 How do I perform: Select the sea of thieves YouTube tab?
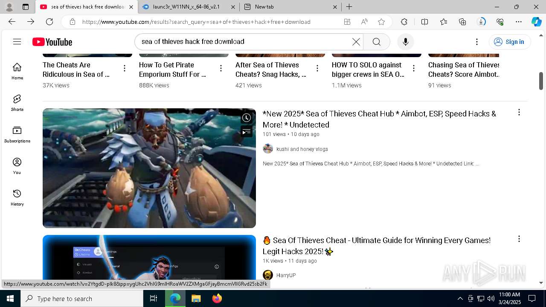(87, 7)
